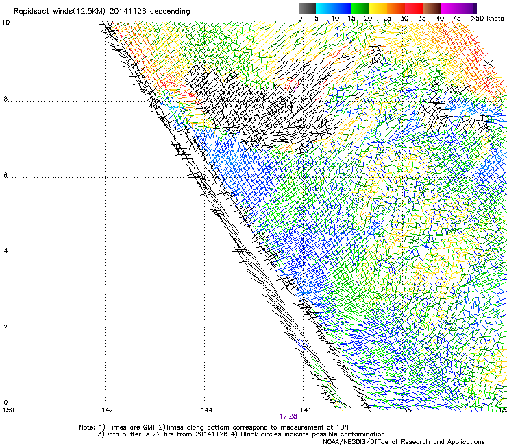Click the brown 35-40 knots legend segment
The width and height of the screenshot is (507, 446).
[x=432, y=8]
